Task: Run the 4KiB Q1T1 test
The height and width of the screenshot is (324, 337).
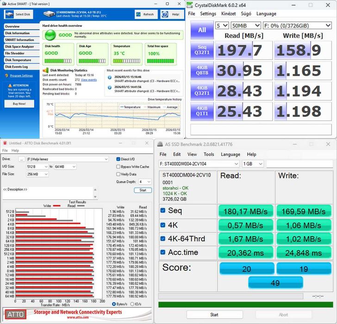Action: 202,111
